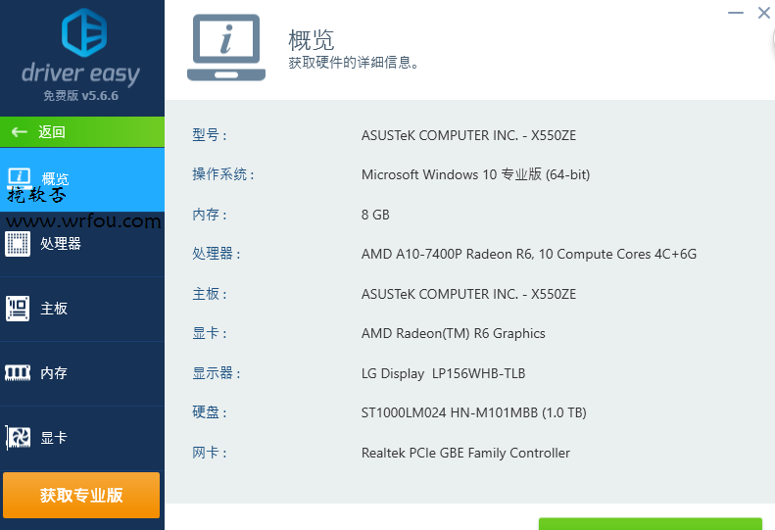Click the AMD A10-7400P Radeon R6 value
Viewport: 775px width, 530px height.
(529, 254)
